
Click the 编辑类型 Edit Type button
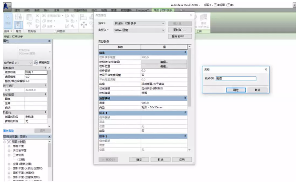click(42, 62)
